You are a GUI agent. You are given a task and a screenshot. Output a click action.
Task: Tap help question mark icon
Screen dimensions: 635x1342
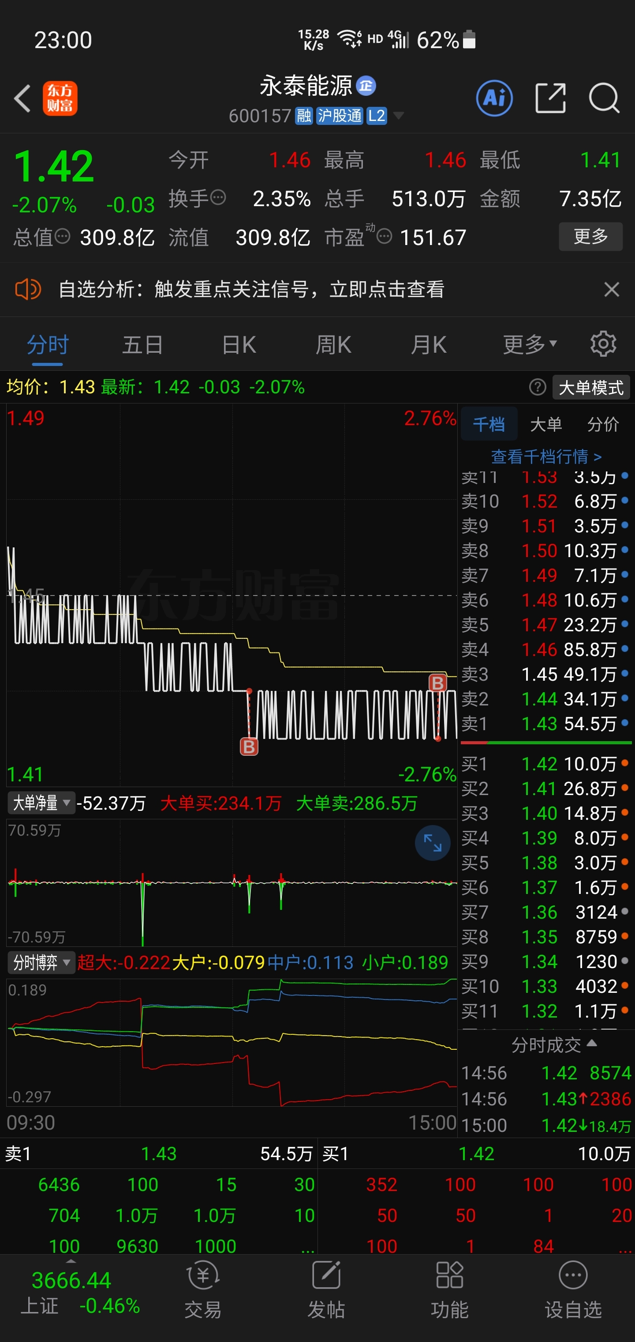[x=538, y=387]
